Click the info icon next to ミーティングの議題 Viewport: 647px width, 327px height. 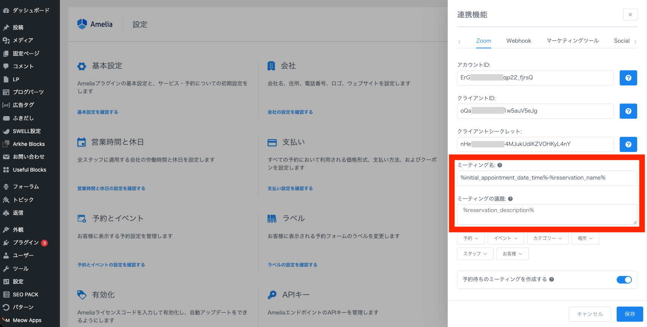[510, 199]
